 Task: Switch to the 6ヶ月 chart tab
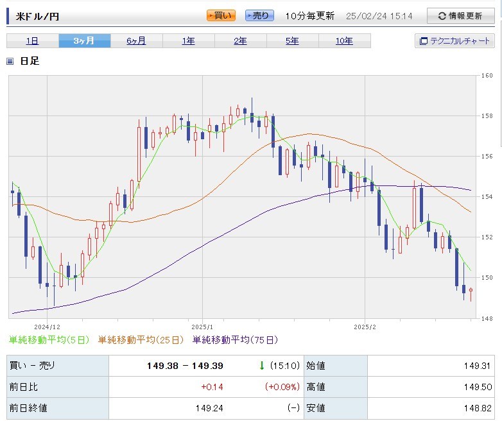[x=136, y=41]
